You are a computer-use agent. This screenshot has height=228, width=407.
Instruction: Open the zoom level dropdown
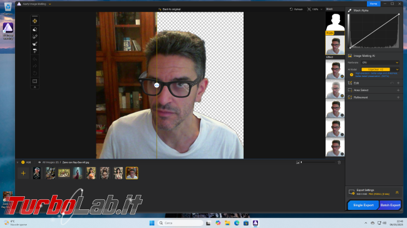point(321,9)
